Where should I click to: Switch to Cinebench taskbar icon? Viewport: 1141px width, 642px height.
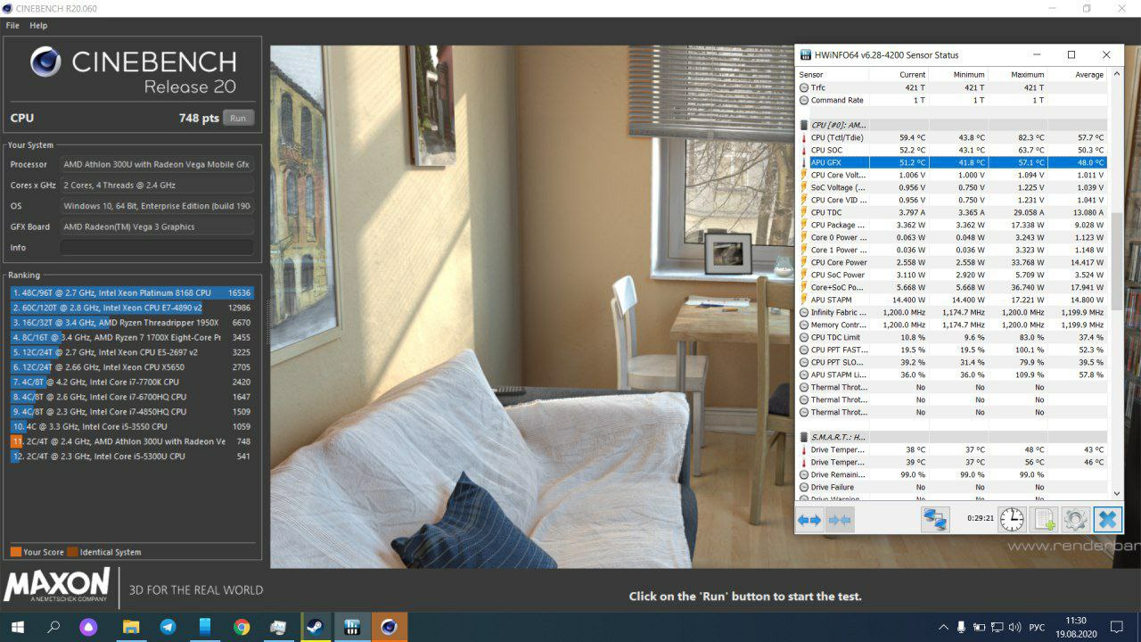click(389, 627)
